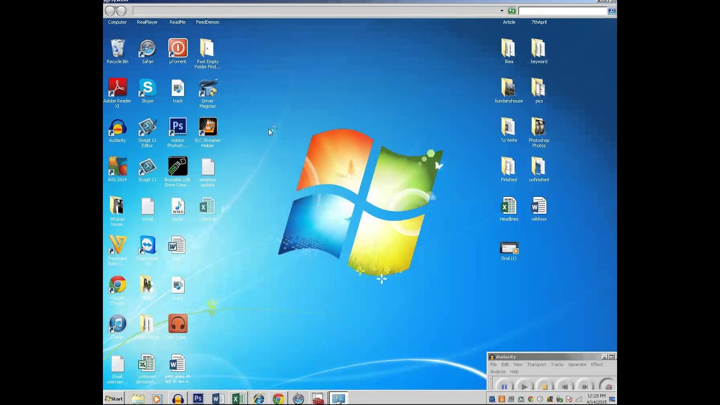Open Internet Explorer taskbar icon
The height and width of the screenshot is (405, 720).
(x=259, y=399)
